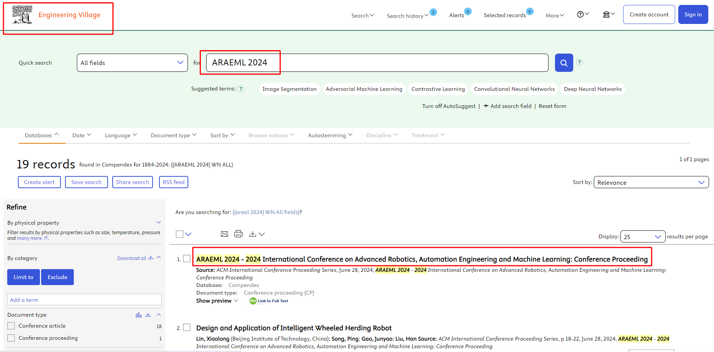
Task: Download Document type facet data
Action: tap(148, 315)
